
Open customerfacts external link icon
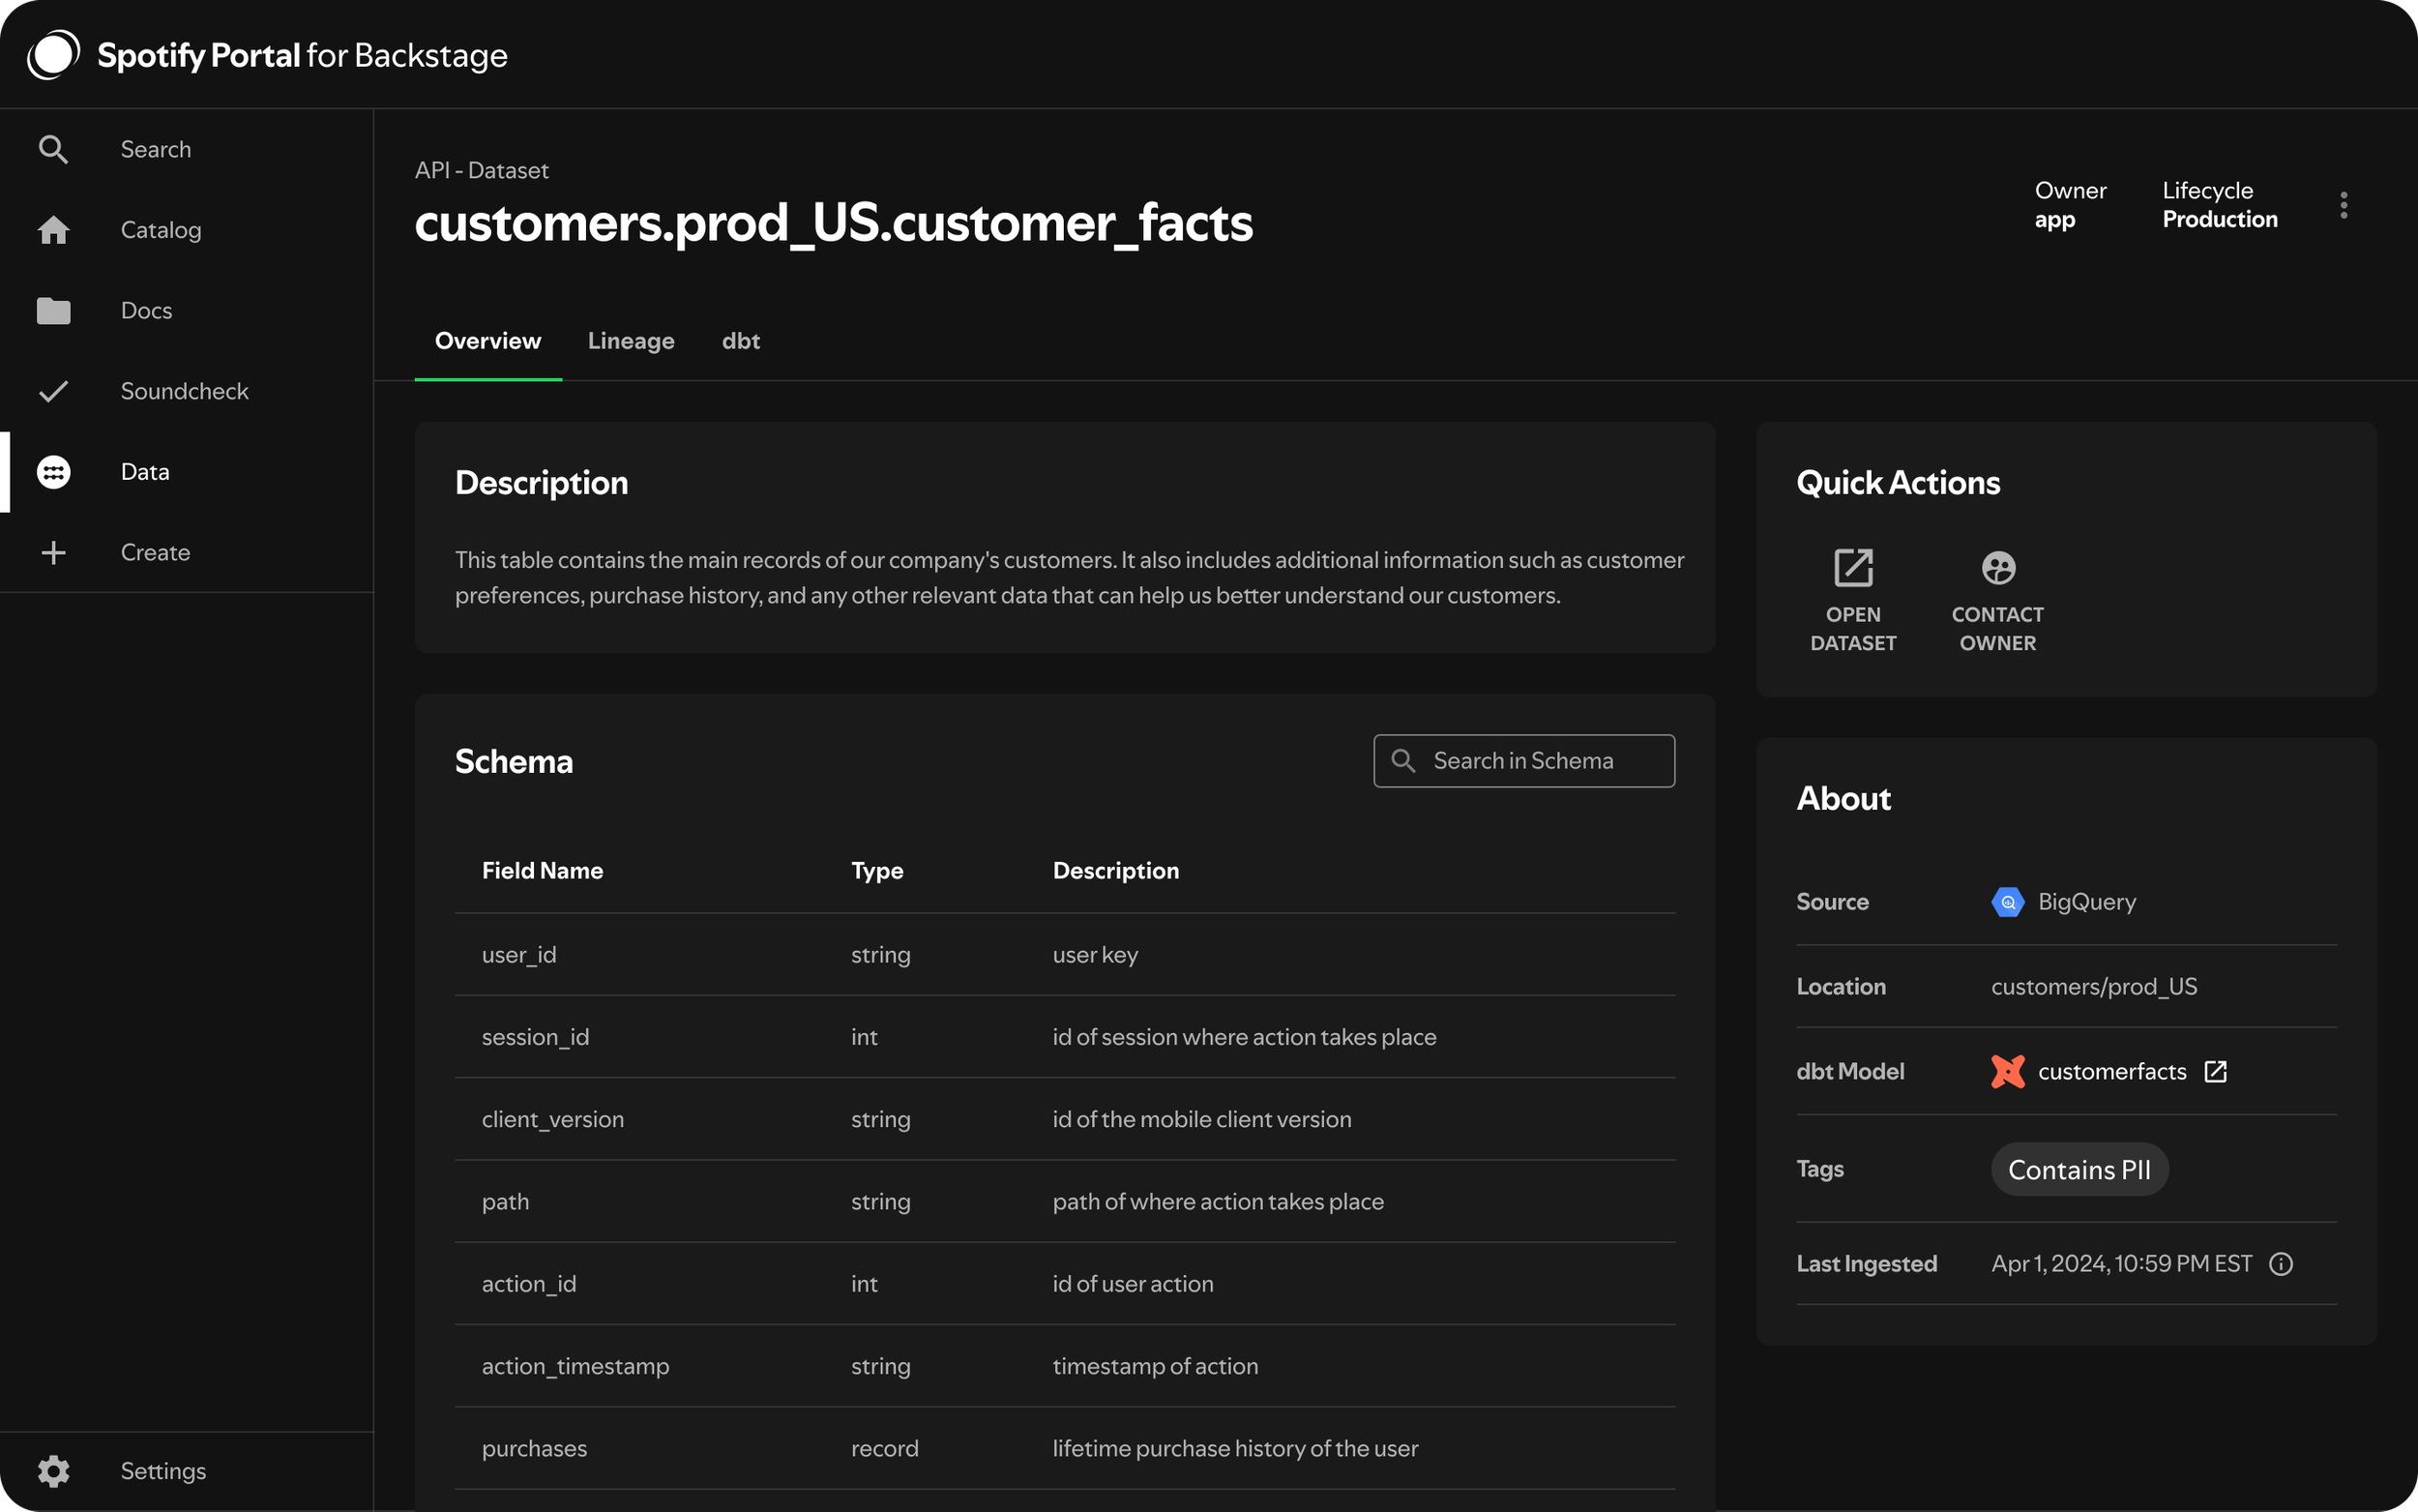click(2214, 1072)
